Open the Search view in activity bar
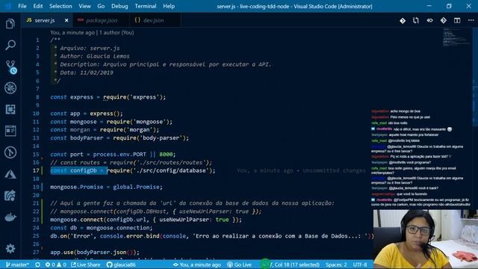 point(10,45)
